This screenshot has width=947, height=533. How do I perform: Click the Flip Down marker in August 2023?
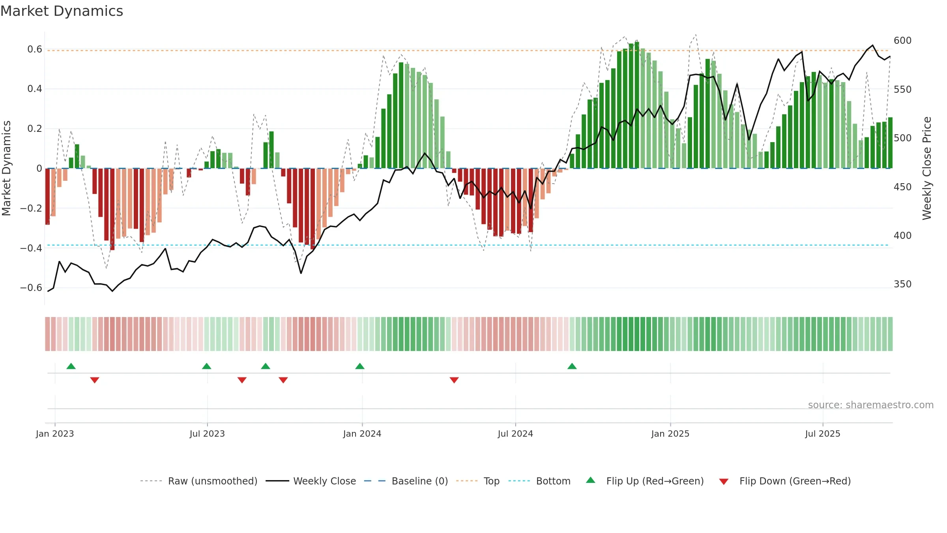[242, 380]
